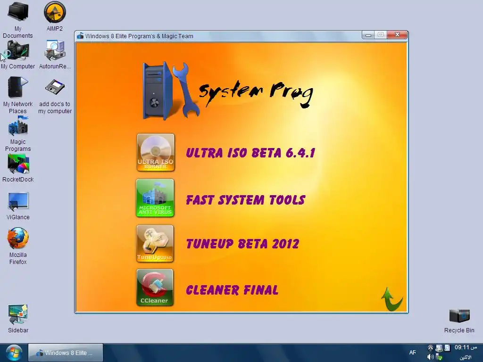Select the RocketDock desktop icon

tap(18, 168)
